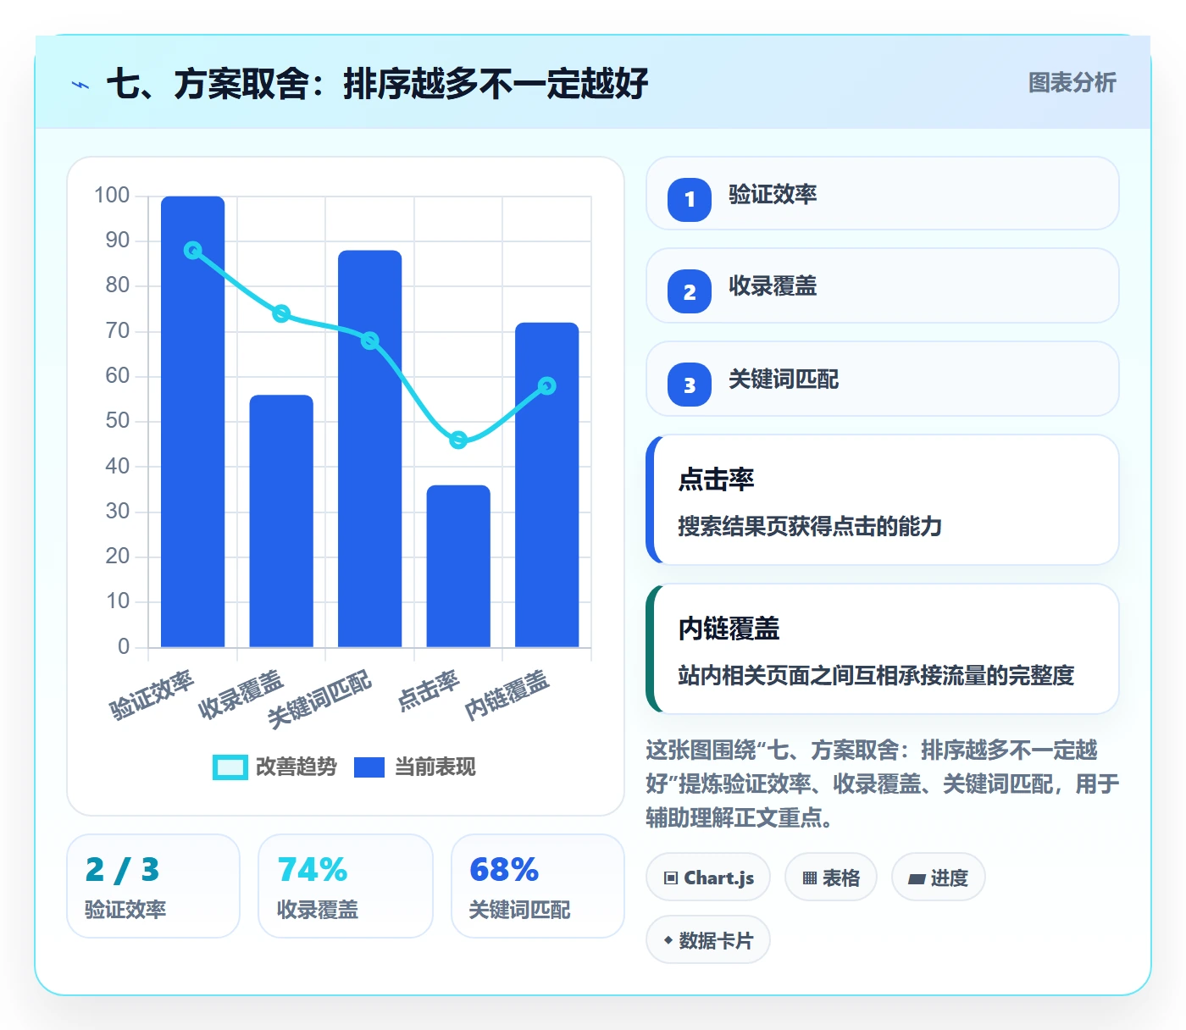1186x1030 pixels.
Task: Click the title 七、方案取舍：排序越多不一定越好
Action: (x=377, y=84)
